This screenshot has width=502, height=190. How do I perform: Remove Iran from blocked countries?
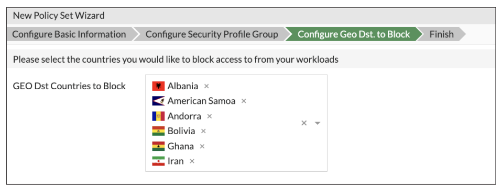point(192,161)
